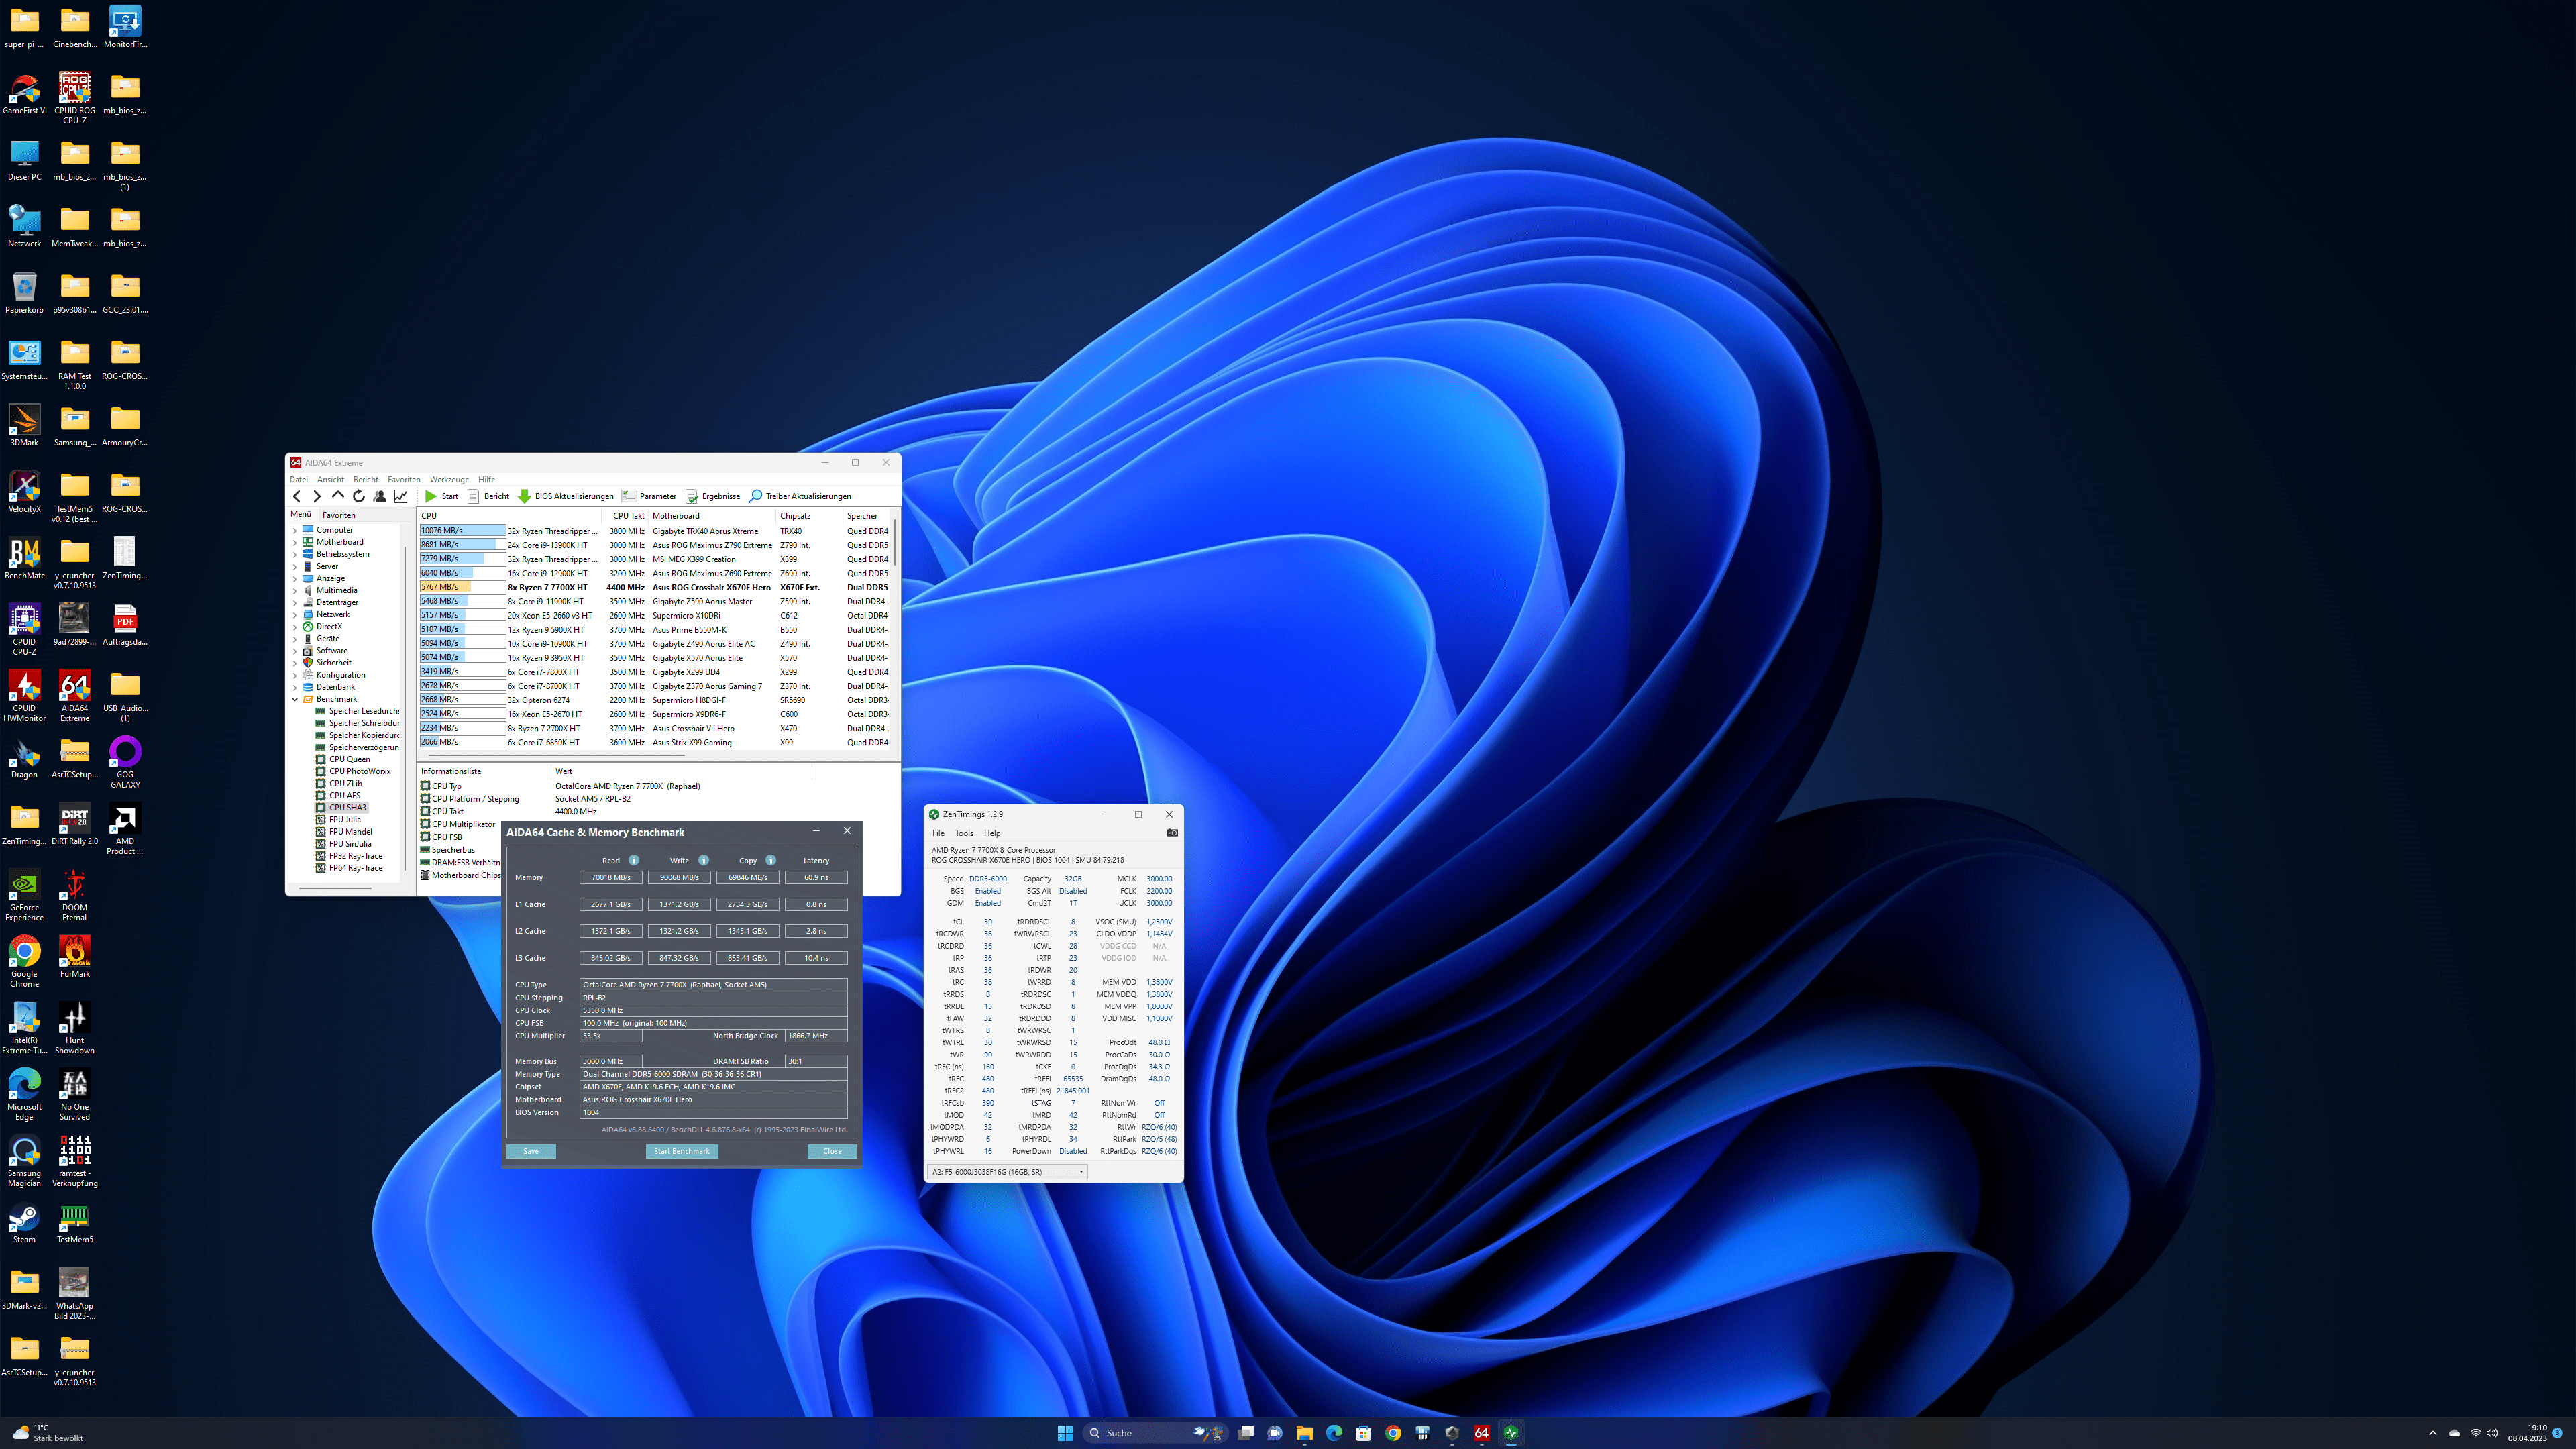This screenshot has height=1449, width=2576.
Task: Open Hilfe menu in AIDA64
Action: pos(487,479)
